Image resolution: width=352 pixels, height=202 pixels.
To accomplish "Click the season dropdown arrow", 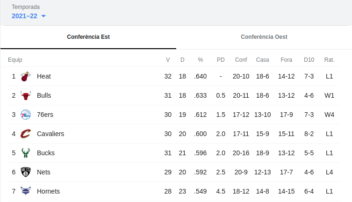I will (43, 16).
